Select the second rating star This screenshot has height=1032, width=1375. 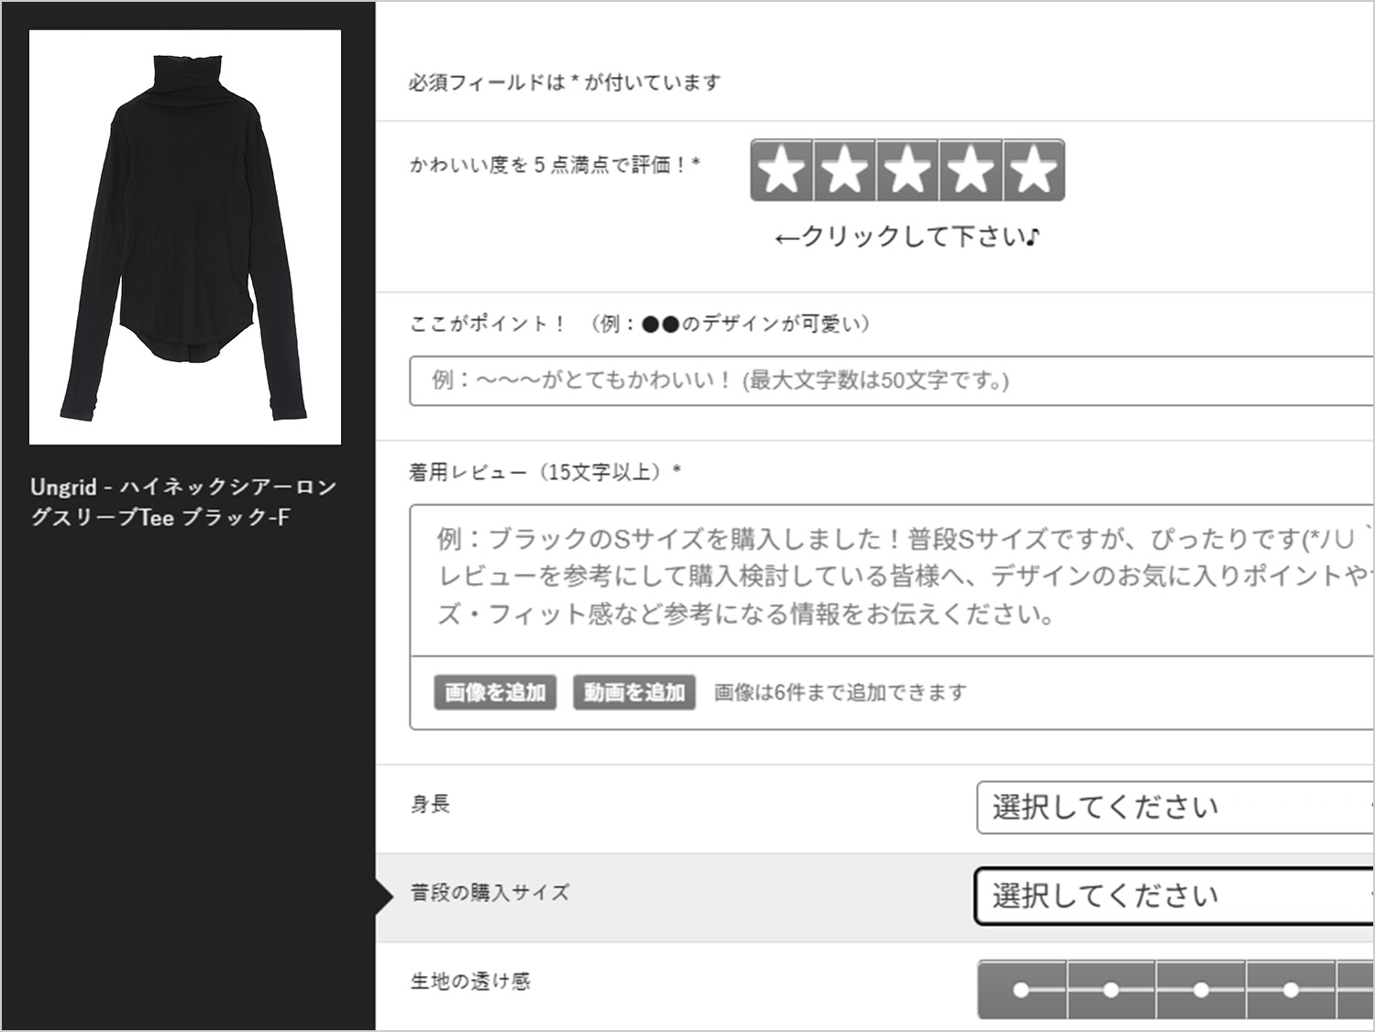pos(844,170)
